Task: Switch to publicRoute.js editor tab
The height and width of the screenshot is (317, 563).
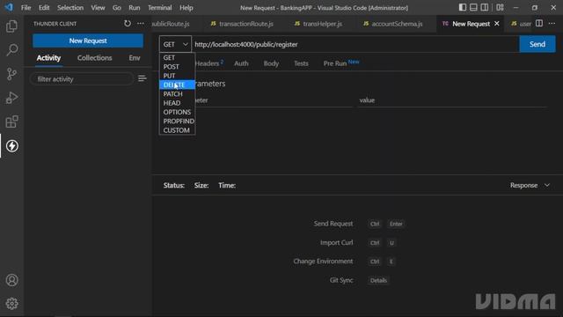Action: pos(171,24)
